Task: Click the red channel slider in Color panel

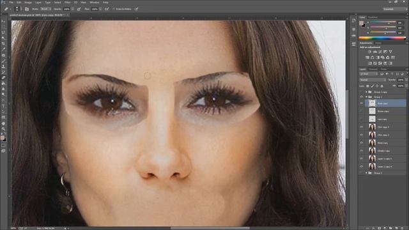Action: (383, 22)
